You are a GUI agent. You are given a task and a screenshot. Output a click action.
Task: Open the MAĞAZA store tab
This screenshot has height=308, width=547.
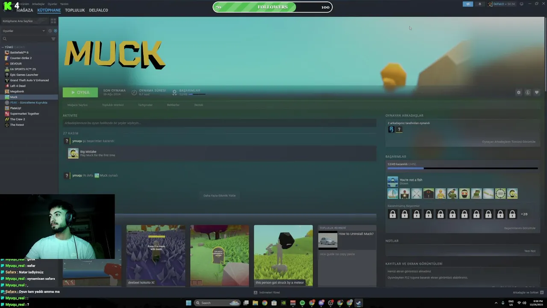point(25,10)
